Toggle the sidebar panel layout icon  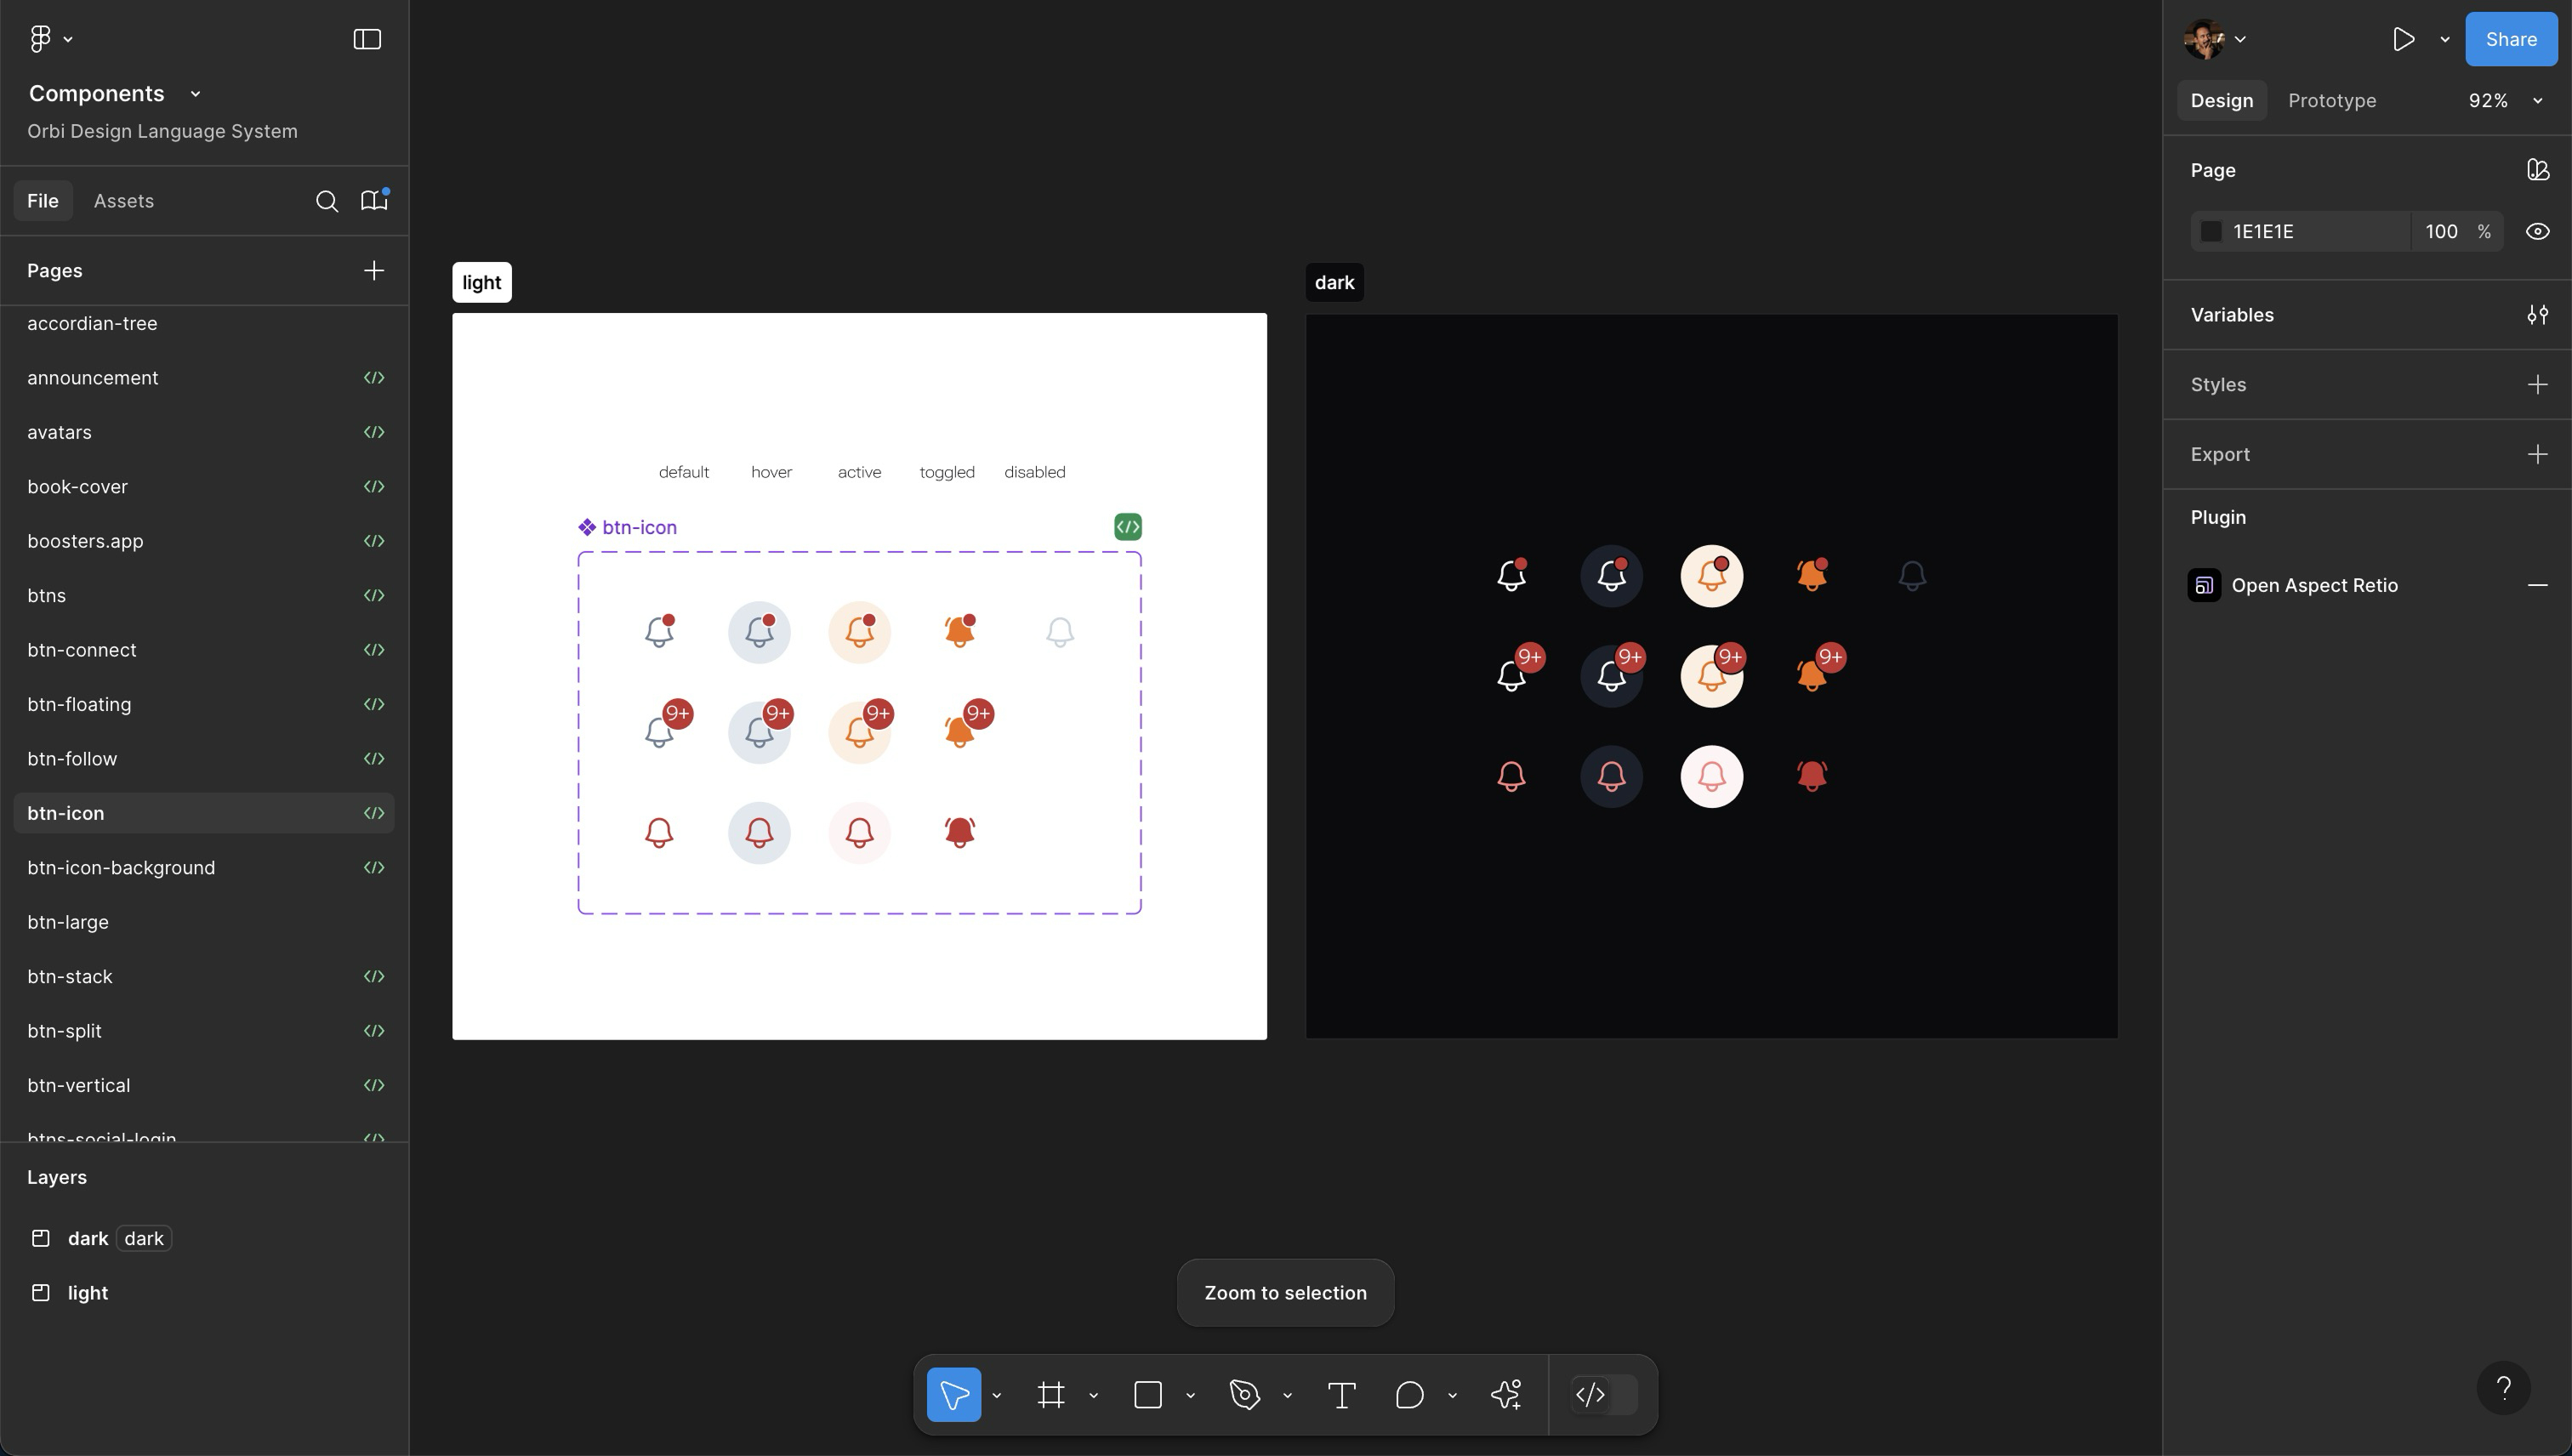coord(367,39)
